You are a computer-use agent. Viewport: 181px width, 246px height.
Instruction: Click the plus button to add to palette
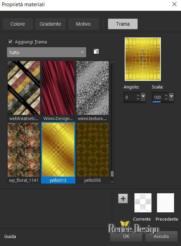point(123,198)
